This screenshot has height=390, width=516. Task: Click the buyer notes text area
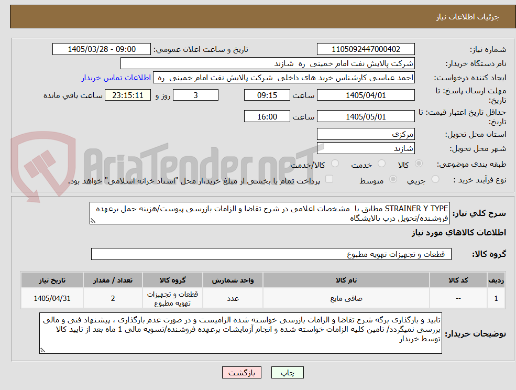[240, 333]
